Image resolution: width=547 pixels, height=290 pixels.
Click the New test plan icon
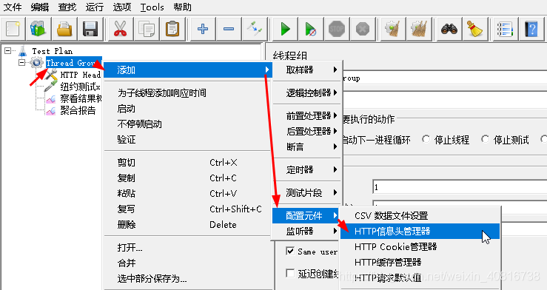[x=13, y=29]
